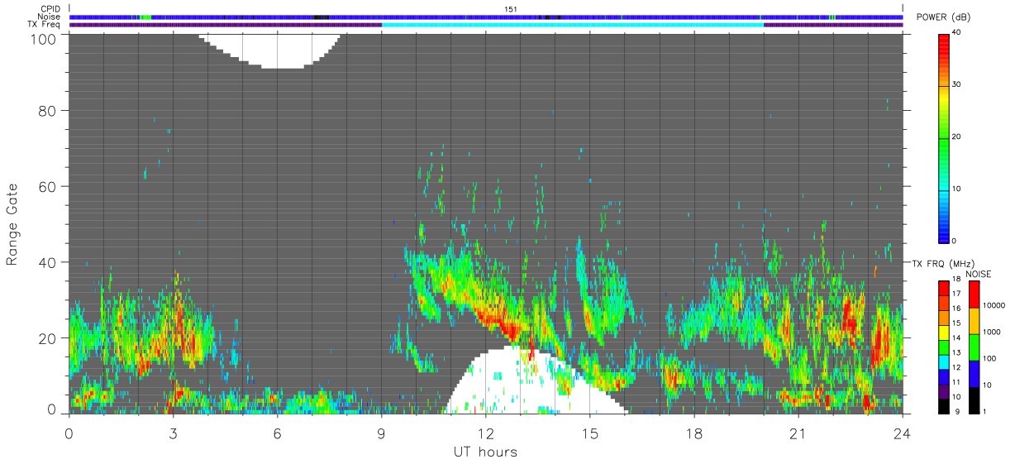
Task: Click the CPID label at top left
Action: click(50, 9)
